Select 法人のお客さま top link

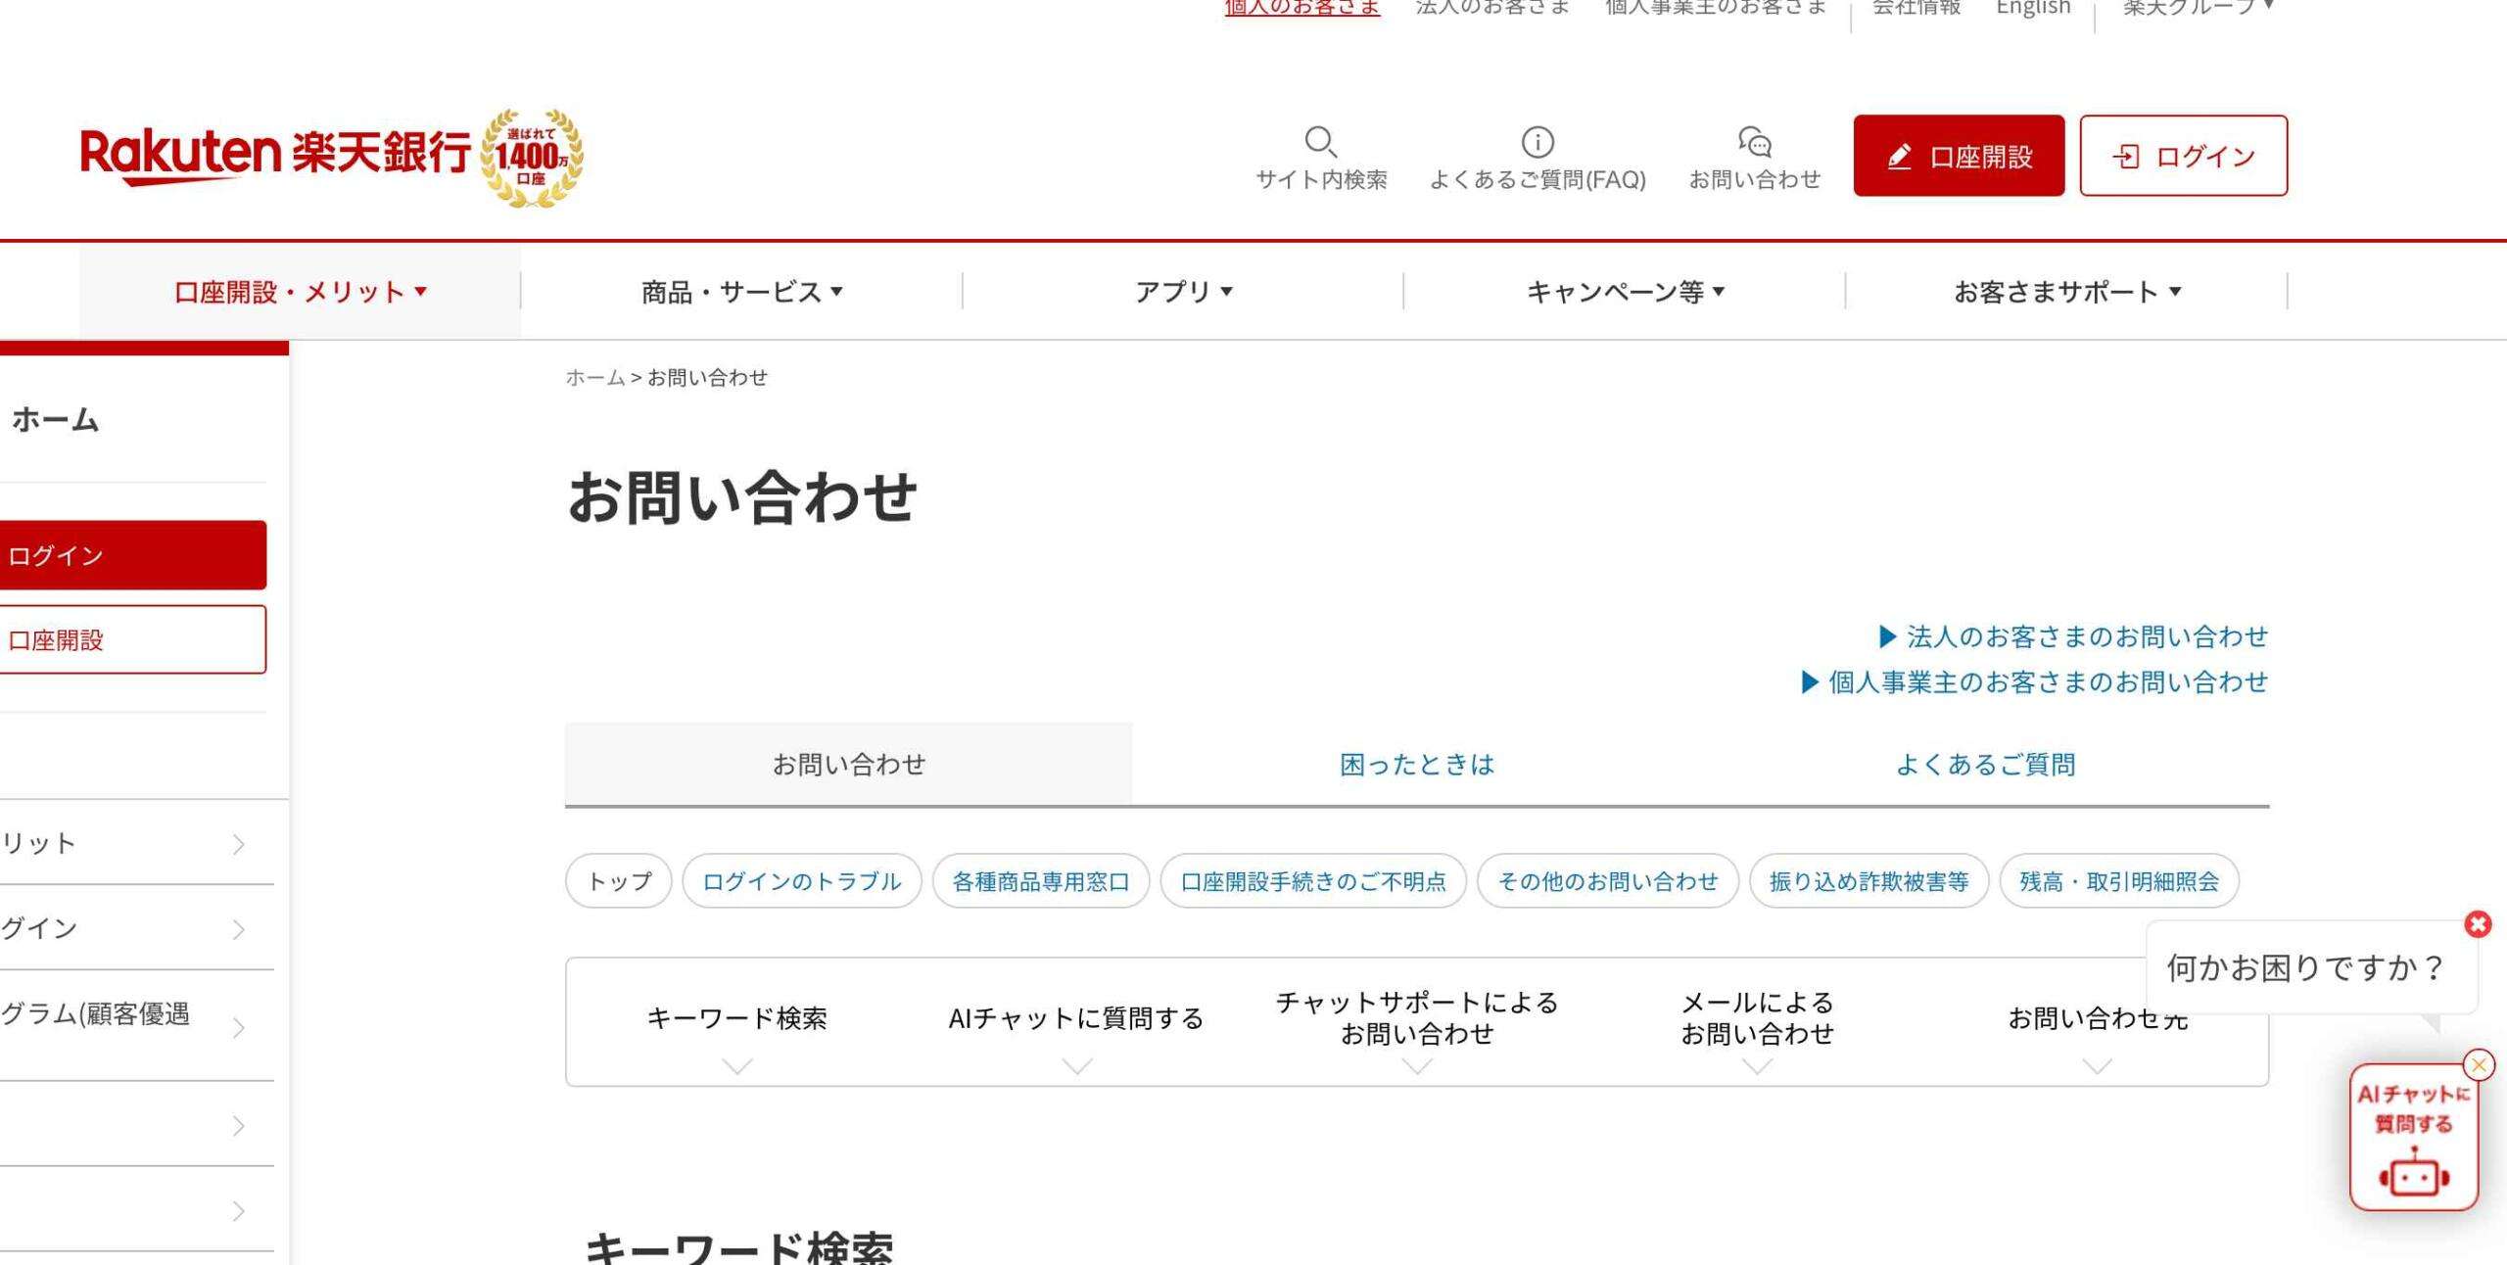pyautogui.click(x=1492, y=8)
